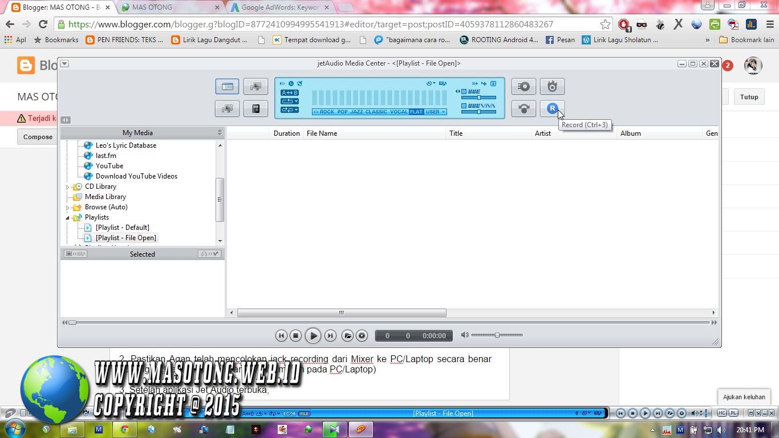
Task: Click the convert audio icon beside Record
Action: (524, 108)
